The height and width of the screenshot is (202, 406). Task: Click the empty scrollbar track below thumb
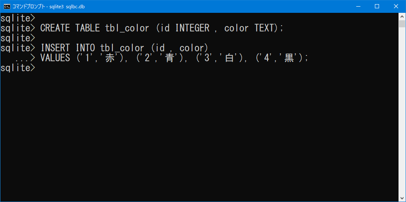click(402, 111)
